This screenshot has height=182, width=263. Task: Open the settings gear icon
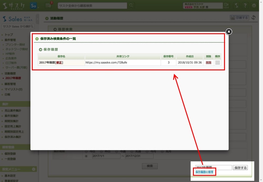254,5
